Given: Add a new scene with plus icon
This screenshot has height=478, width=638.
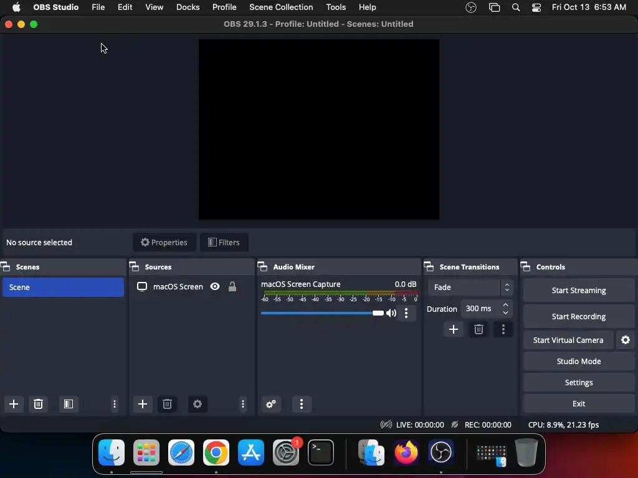Looking at the screenshot, I should (x=14, y=404).
